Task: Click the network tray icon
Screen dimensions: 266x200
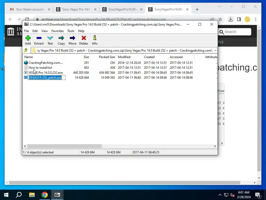Action: pyautogui.click(x=226, y=195)
